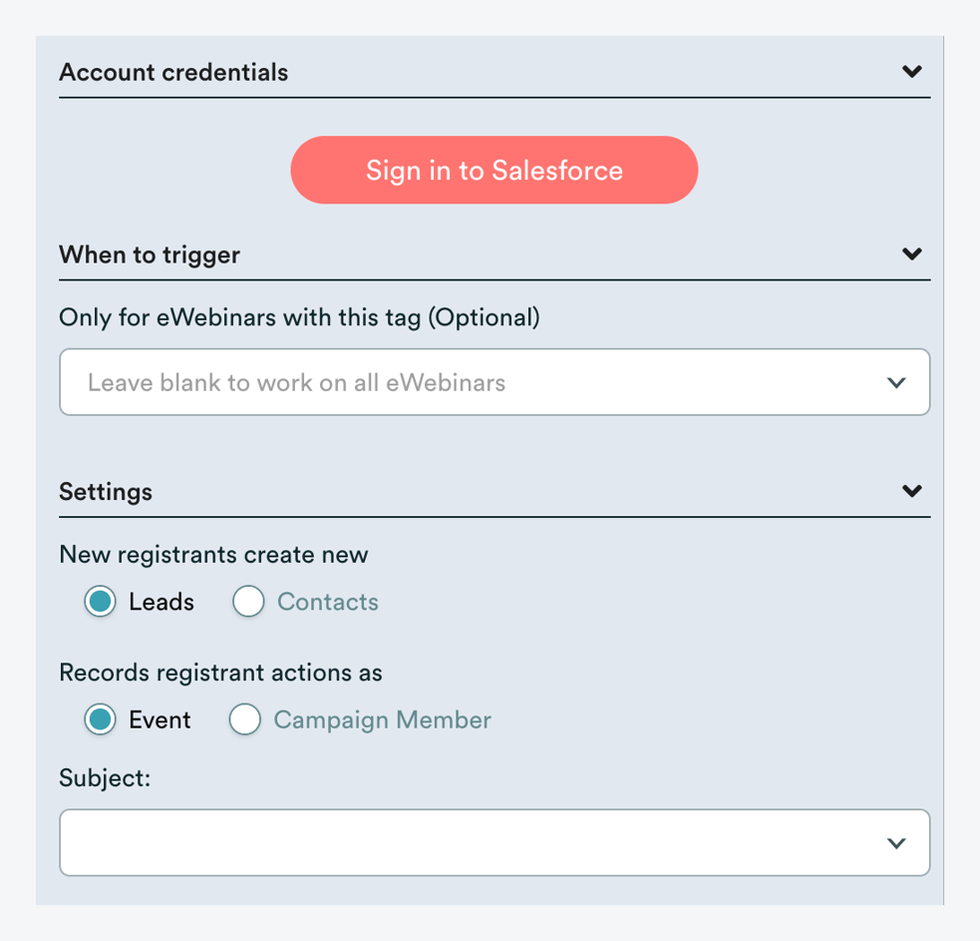Collapse the Account credentials section chevron
This screenshot has height=941, width=980.
tap(911, 71)
